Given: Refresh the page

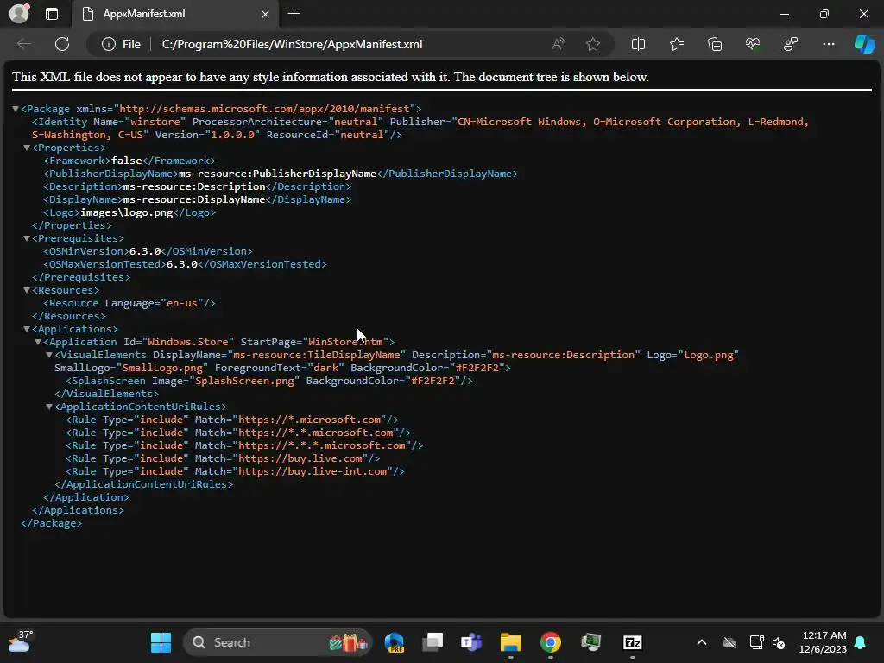Looking at the screenshot, I should tap(62, 44).
